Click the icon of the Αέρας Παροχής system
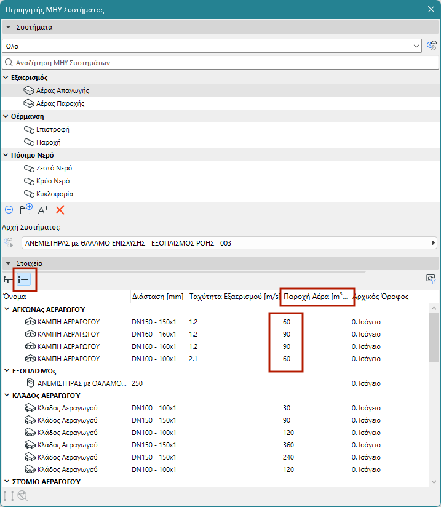 [29, 103]
